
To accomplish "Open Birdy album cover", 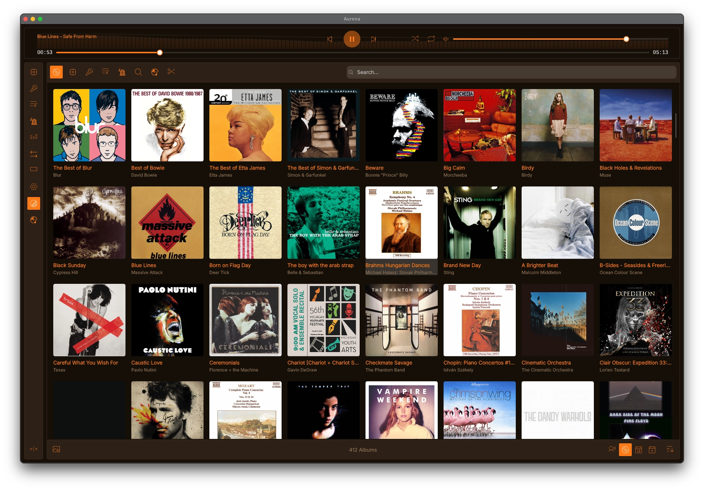I will point(558,125).
